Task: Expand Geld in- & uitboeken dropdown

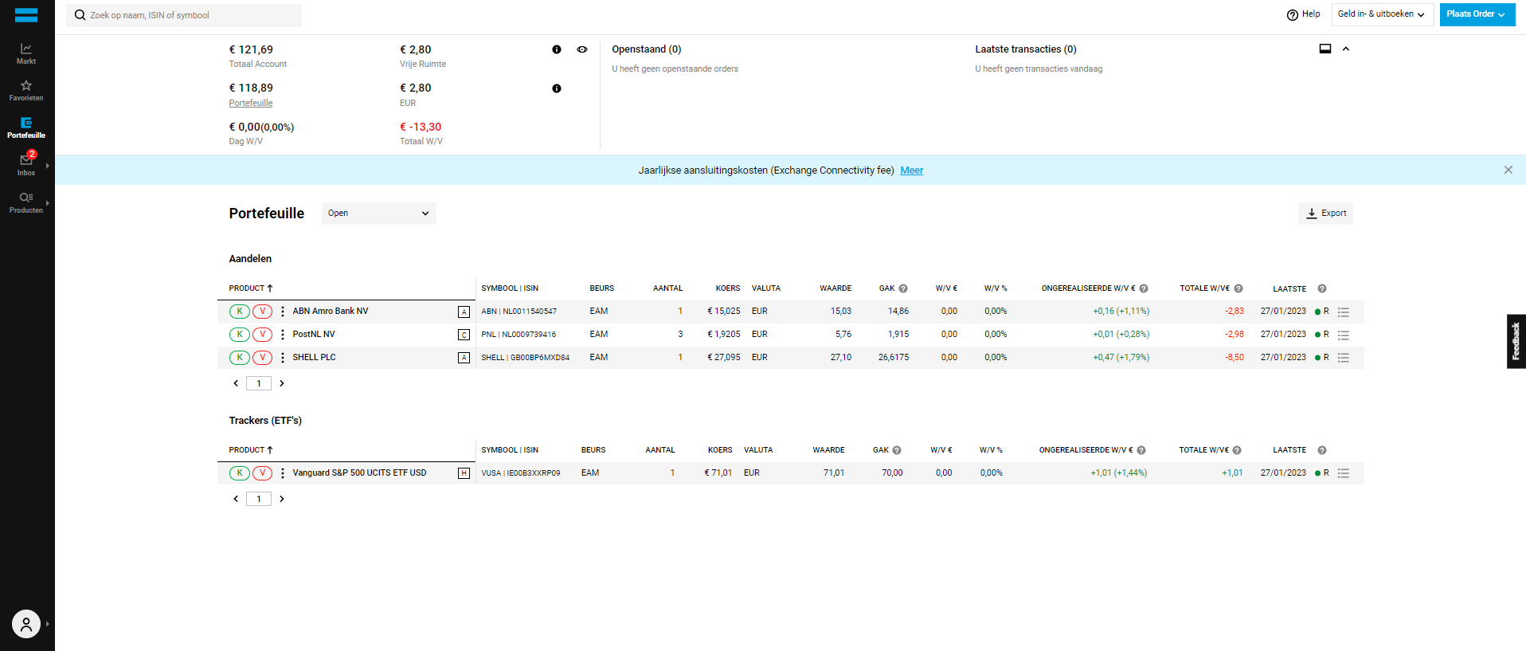Action: [1382, 14]
